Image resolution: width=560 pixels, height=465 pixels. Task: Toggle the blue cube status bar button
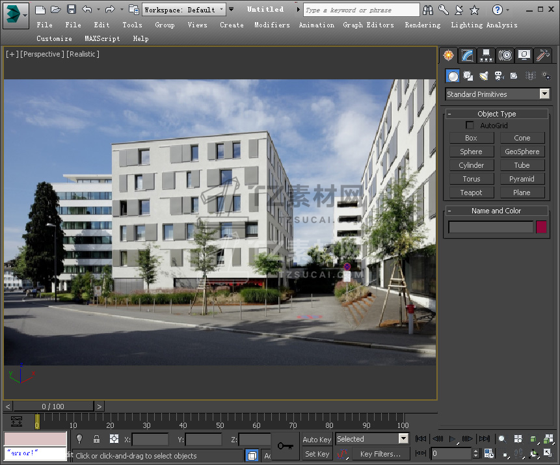click(252, 456)
